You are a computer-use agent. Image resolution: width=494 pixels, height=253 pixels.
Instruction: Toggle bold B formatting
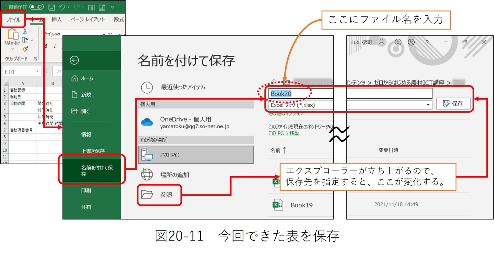[46, 46]
